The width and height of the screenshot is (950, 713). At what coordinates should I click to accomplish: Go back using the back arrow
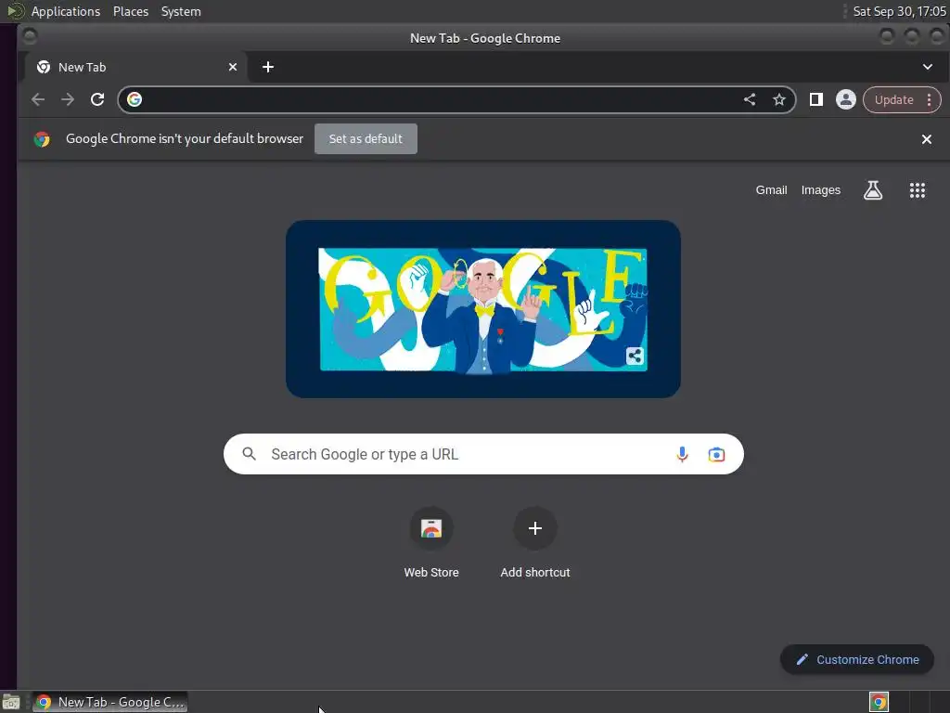pyautogui.click(x=37, y=99)
